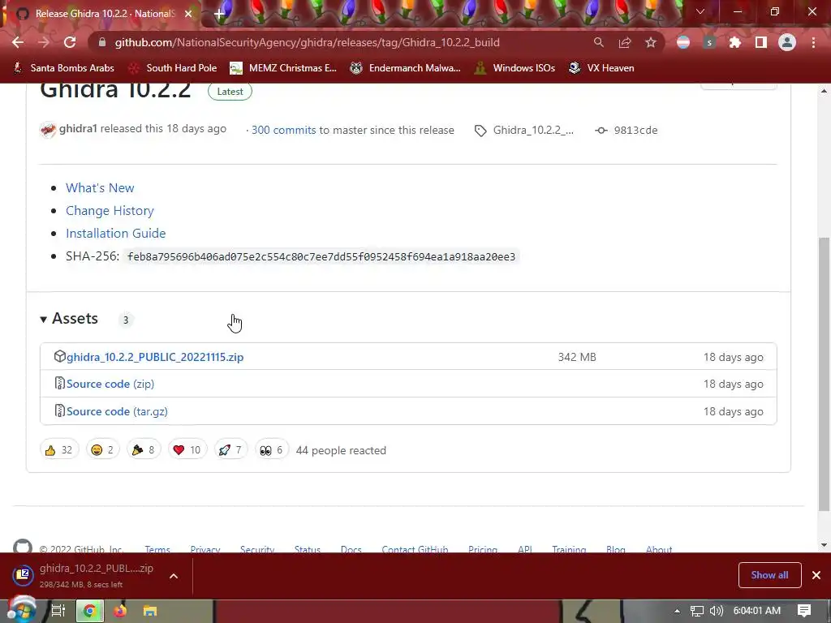
Task: Reload the current GitHub page
Action: coord(70,42)
